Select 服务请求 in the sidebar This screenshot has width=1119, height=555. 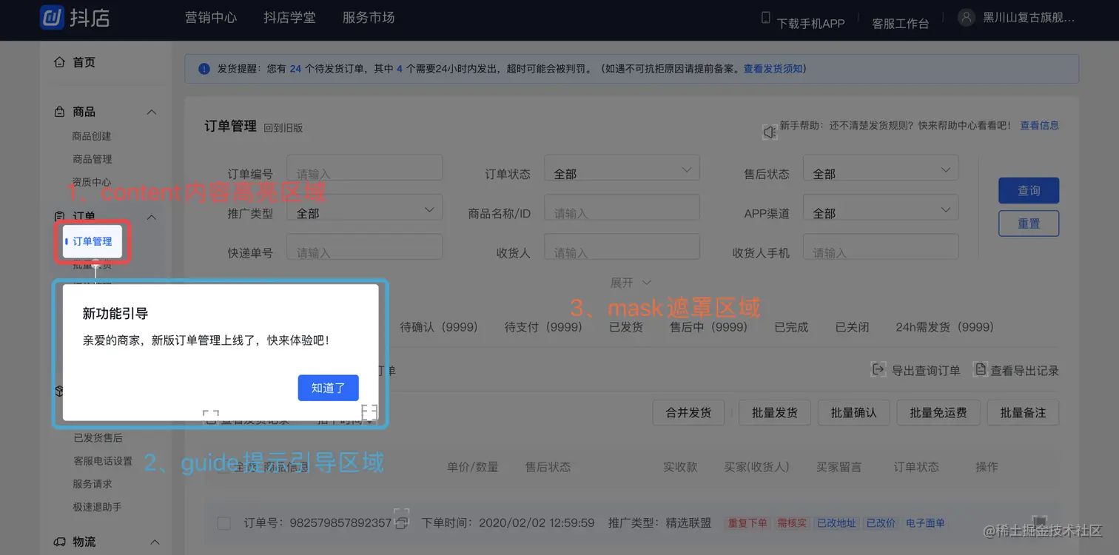tap(93, 484)
